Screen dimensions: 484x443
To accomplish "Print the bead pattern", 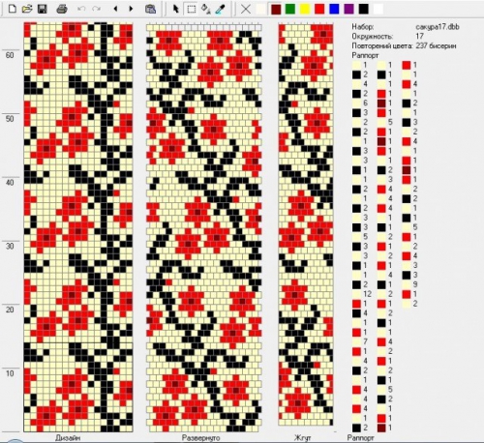I will click(x=62, y=9).
